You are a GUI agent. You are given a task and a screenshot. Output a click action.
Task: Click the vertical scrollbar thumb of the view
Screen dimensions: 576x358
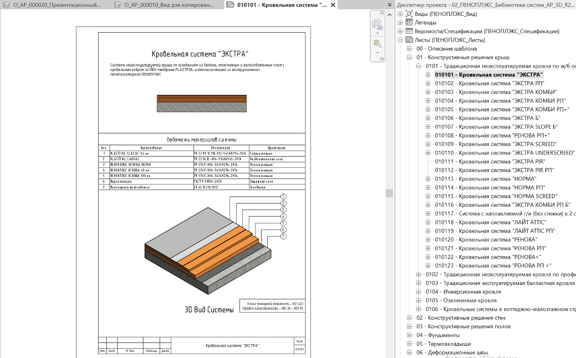389,193
